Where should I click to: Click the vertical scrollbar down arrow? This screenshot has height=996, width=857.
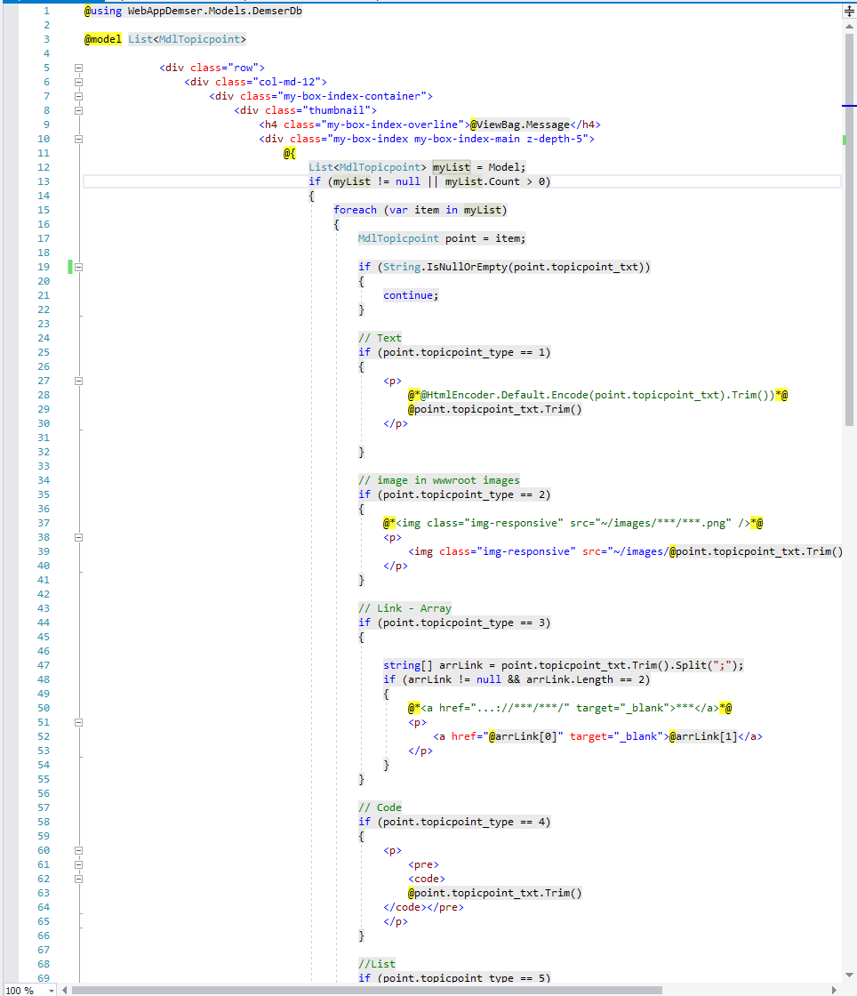point(849,975)
